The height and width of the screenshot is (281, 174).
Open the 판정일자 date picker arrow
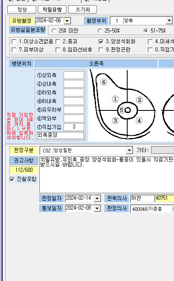tap(97, 198)
